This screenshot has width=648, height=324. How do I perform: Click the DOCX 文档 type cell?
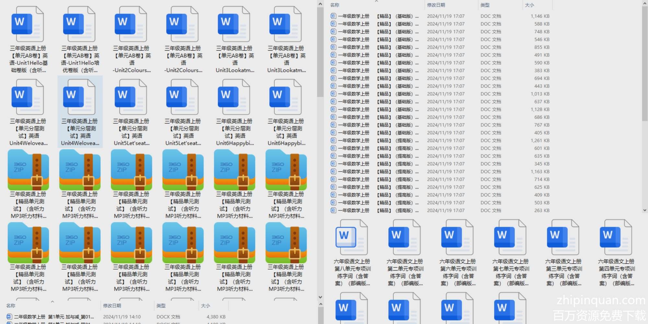(168, 317)
